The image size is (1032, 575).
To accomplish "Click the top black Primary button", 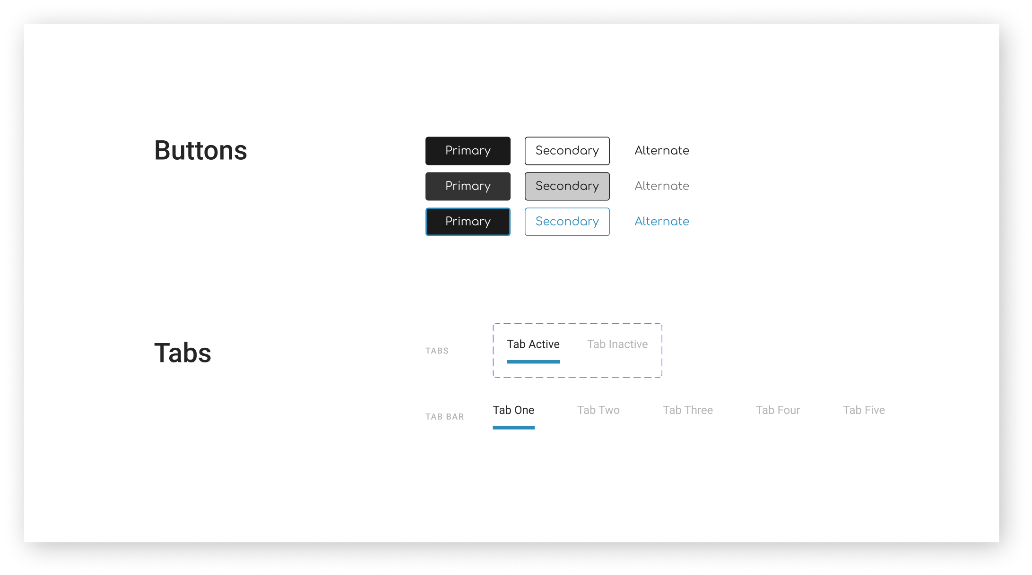I will [x=468, y=151].
